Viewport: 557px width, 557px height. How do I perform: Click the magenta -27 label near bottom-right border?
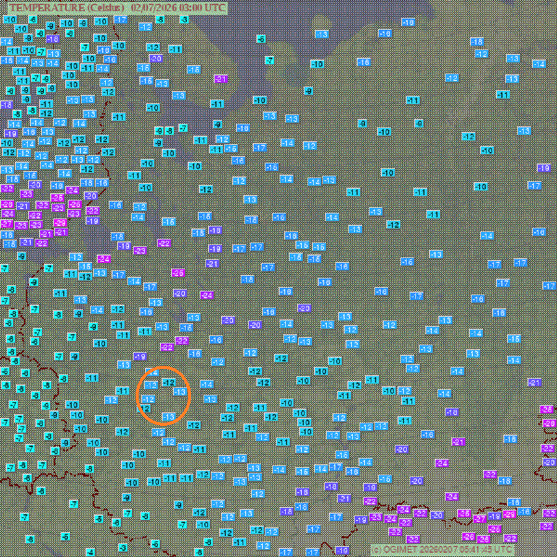coord(480,519)
